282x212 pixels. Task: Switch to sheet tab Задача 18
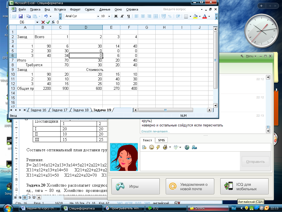click(81, 110)
